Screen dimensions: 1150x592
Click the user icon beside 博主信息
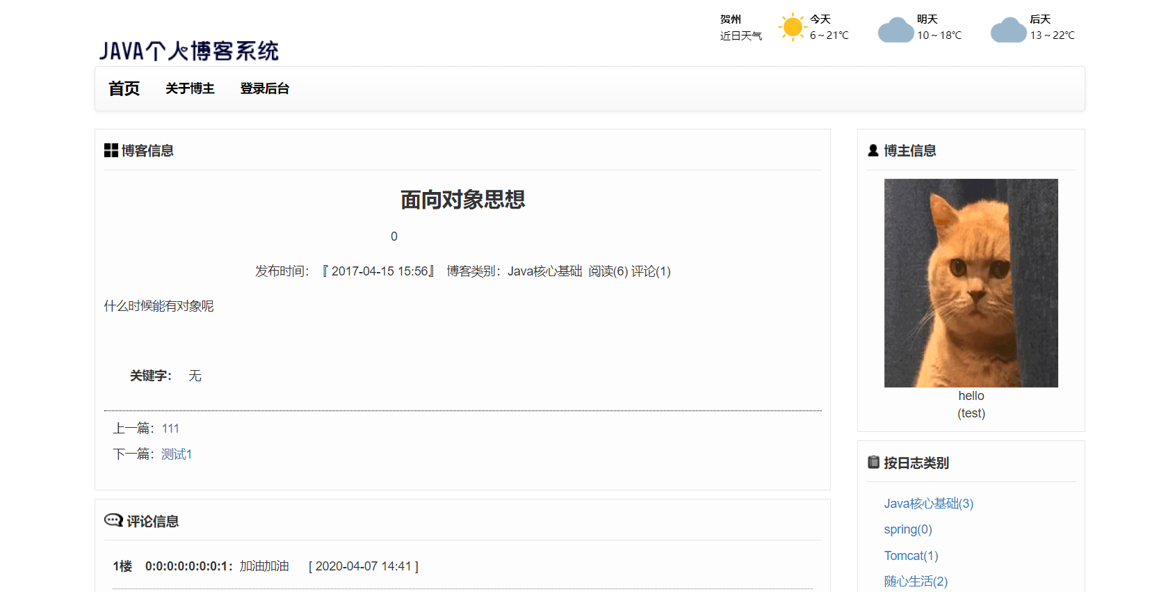(873, 150)
